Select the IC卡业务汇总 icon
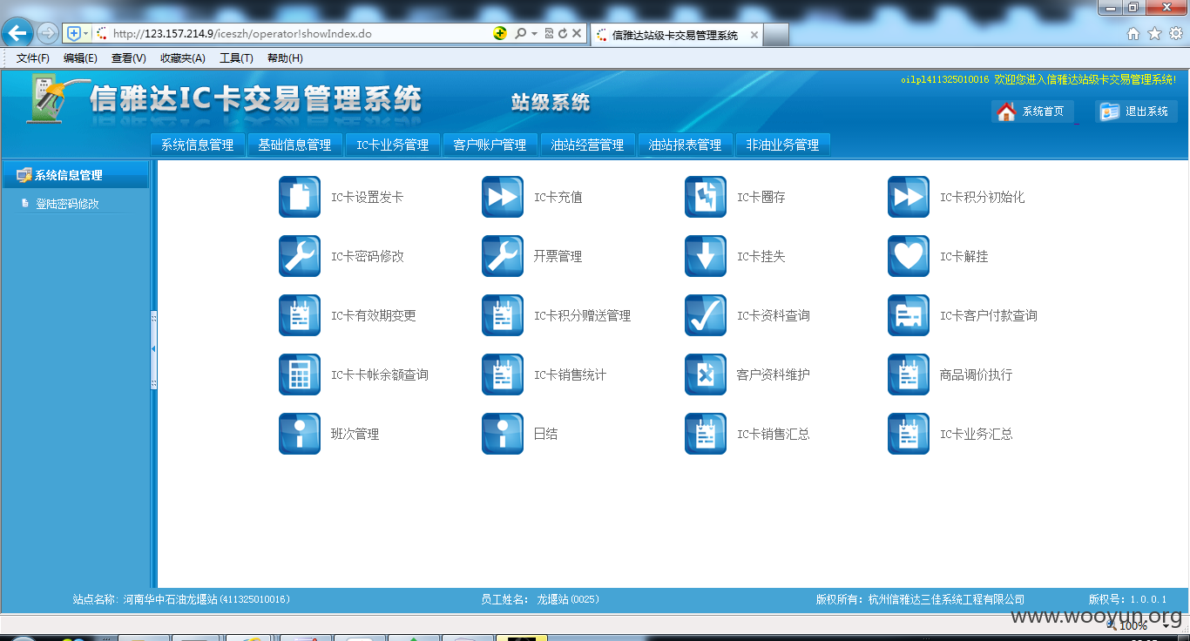 tap(909, 434)
